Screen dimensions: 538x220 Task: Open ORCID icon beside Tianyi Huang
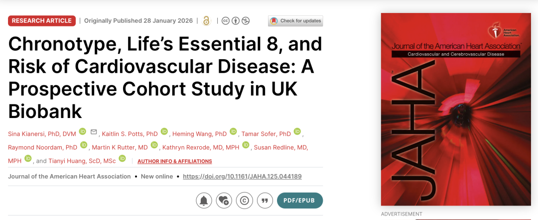123,159
